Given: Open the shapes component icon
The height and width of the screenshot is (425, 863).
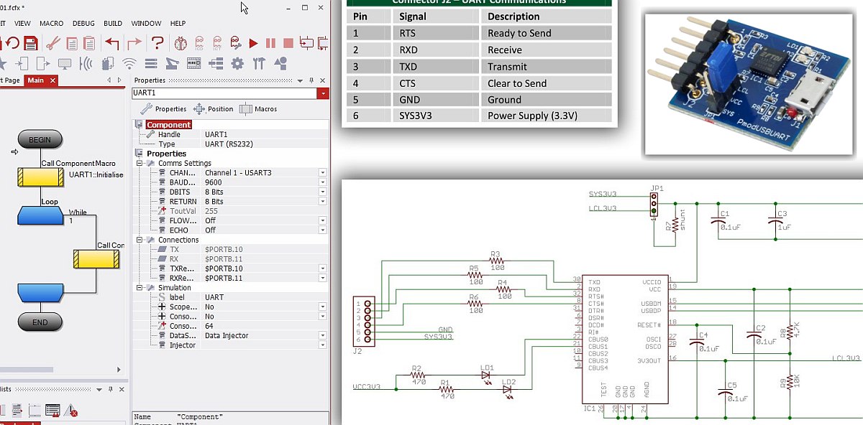Looking at the screenshot, I should point(280,64).
